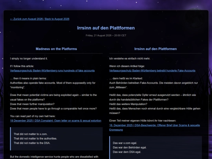This screenshot has width=212, height=159.
Task: Click quote line 'That did not matter to x.com.'
Action: click(x=31, y=134)
